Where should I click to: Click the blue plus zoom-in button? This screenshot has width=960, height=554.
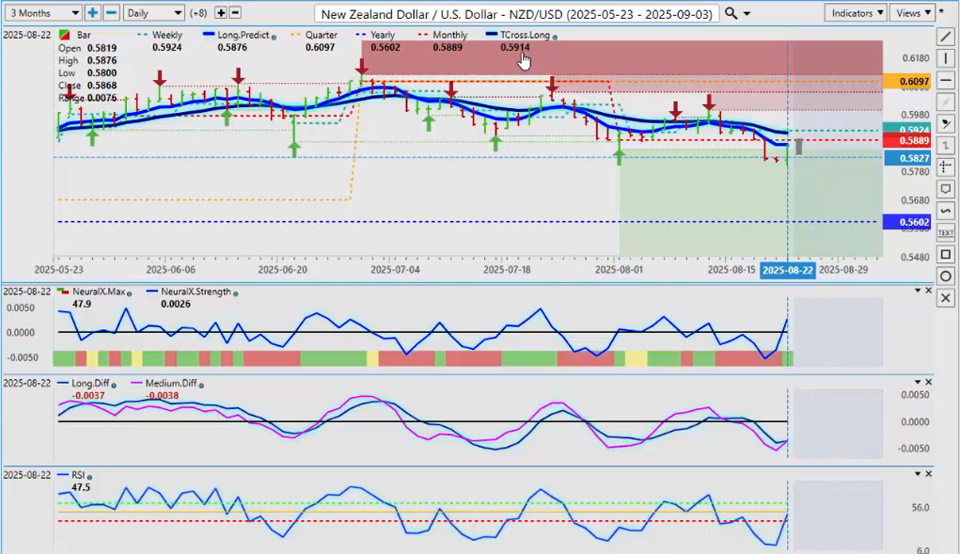pos(92,12)
